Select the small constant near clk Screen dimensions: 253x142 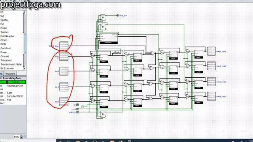83,107
